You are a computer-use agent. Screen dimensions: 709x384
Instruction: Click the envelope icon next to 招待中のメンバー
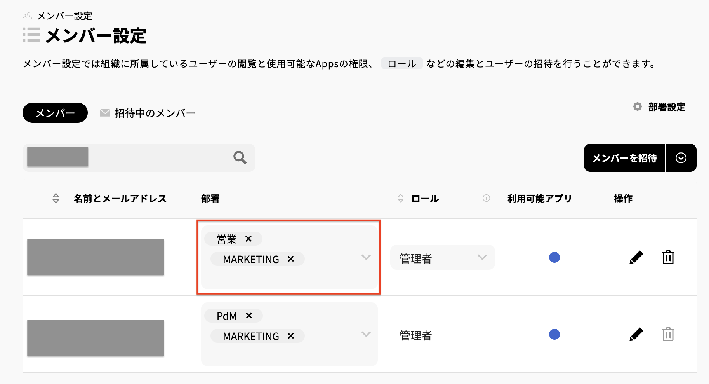click(x=104, y=112)
